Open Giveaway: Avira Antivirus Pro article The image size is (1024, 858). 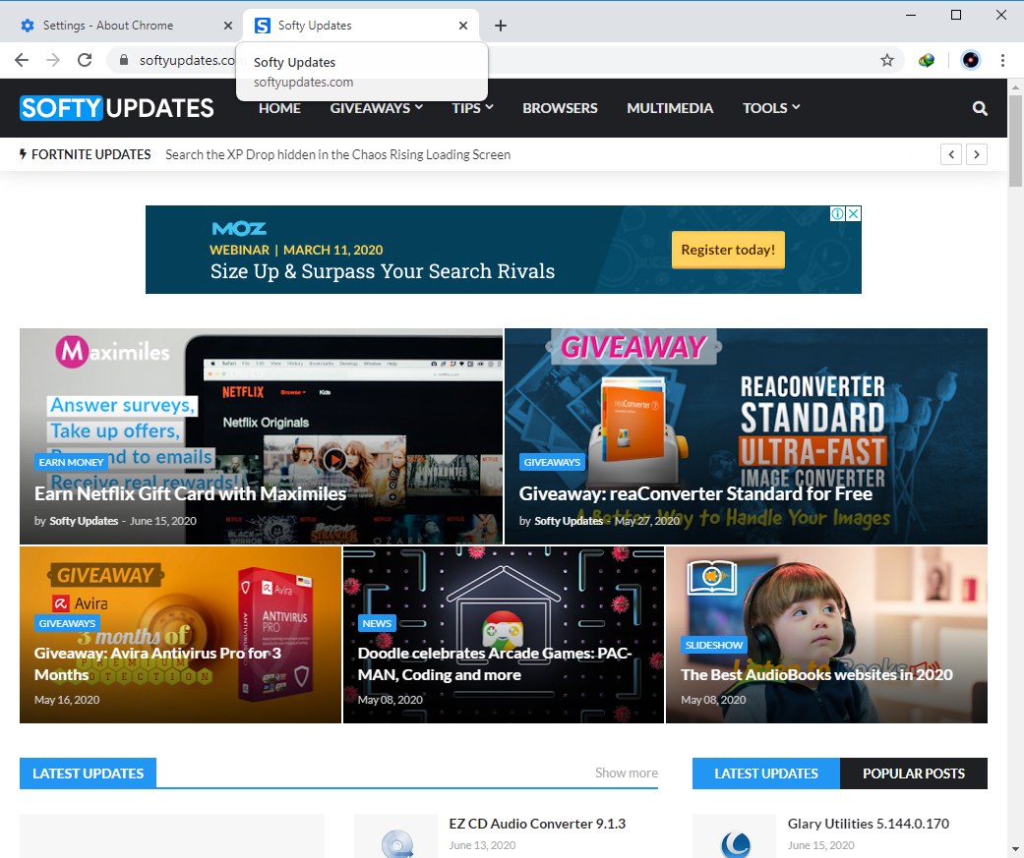pos(157,663)
